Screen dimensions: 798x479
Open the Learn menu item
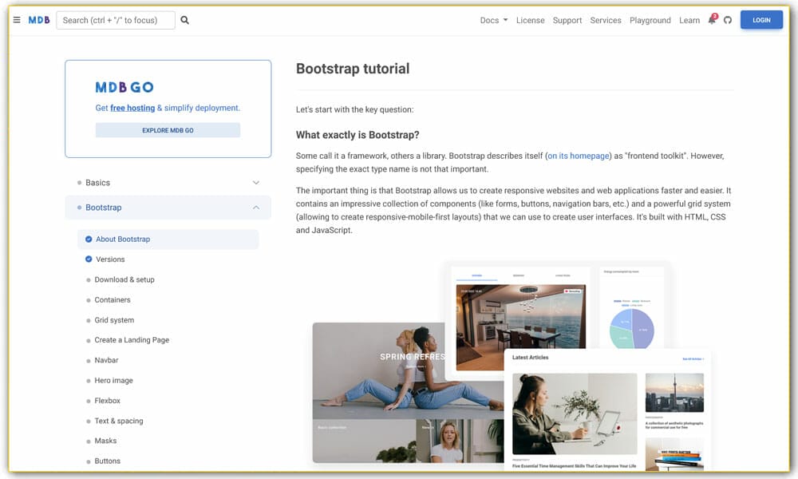(689, 21)
